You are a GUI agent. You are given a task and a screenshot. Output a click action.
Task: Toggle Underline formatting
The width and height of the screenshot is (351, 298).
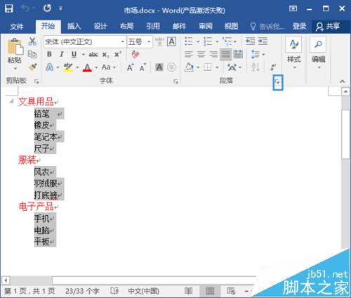pyautogui.click(x=74, y=54)
